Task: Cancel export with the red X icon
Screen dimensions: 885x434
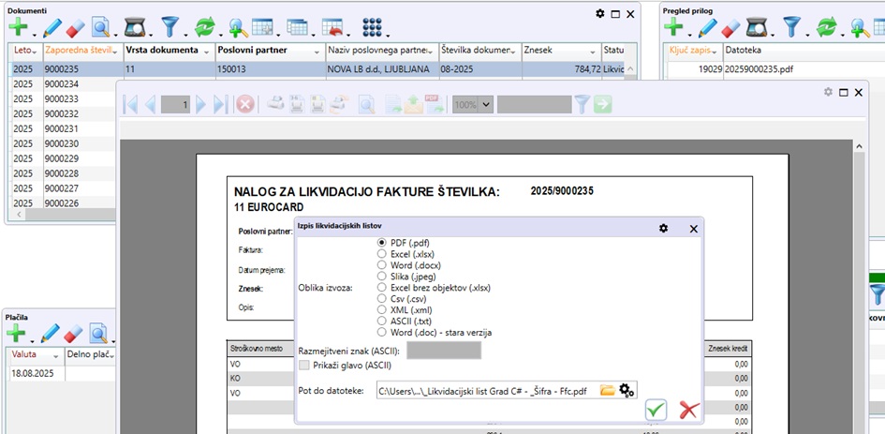Action: pyautogui.click(x=689, y=410)
